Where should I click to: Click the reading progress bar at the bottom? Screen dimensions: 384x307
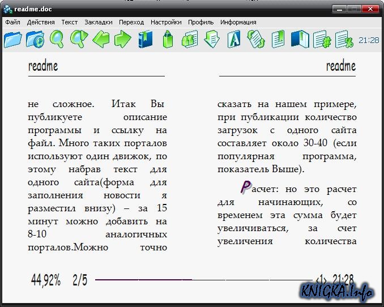pos(204,280)
